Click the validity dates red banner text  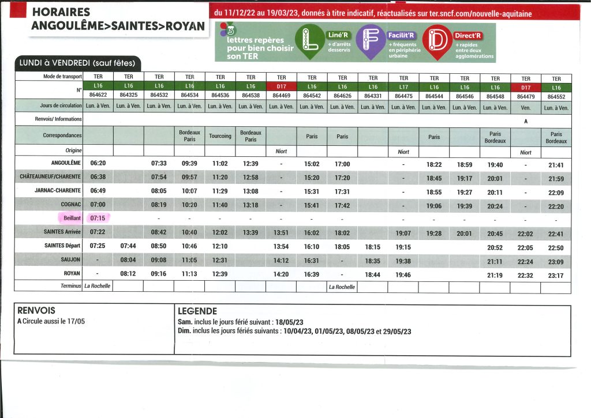pos(373,13)
